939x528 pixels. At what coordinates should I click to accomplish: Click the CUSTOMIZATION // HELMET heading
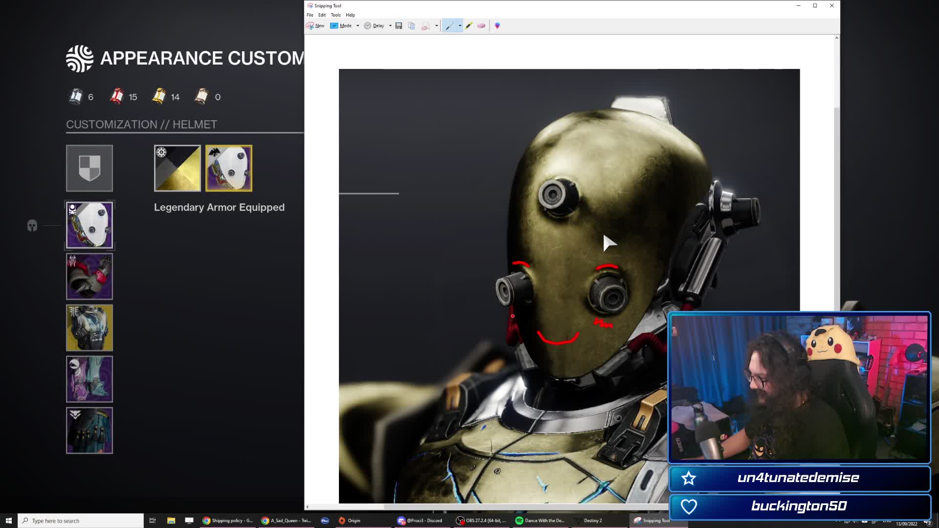[141, 125]
